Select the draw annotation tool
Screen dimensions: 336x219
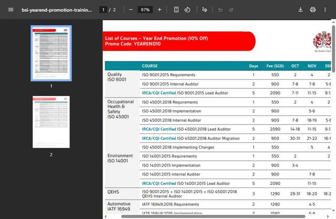click(x=205, y=9)
